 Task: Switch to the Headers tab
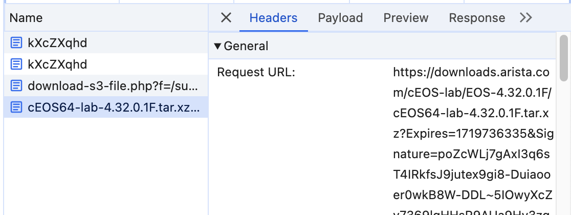pyautogui.click(x=274, y=18)
